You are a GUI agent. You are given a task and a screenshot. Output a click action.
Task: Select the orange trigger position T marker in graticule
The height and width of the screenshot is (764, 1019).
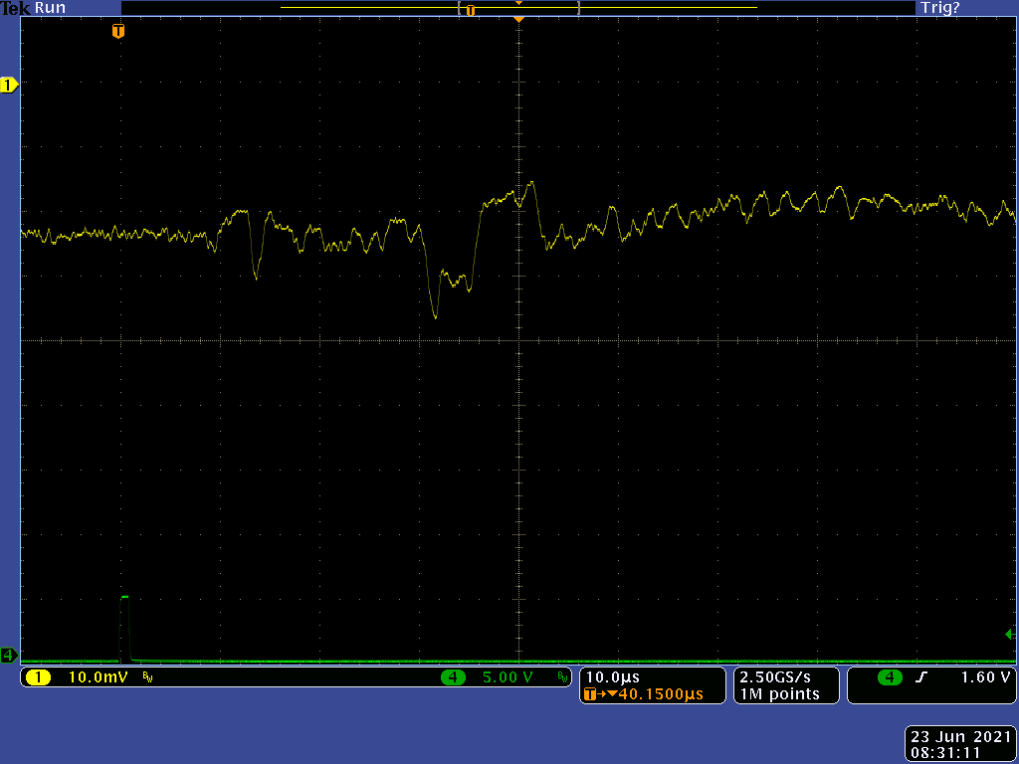118,31
